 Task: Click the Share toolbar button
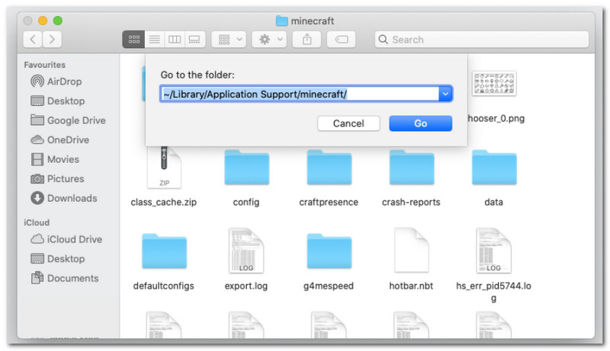tap(307, 40)
